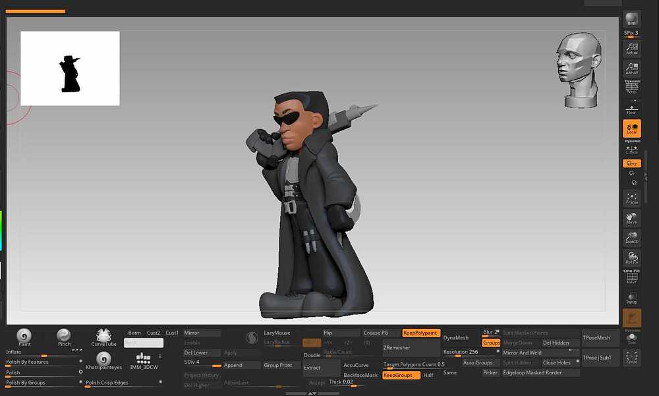Toggle the PolyF line fill icon
This screenshot has height=396, width=659.
tap(632, 277)
